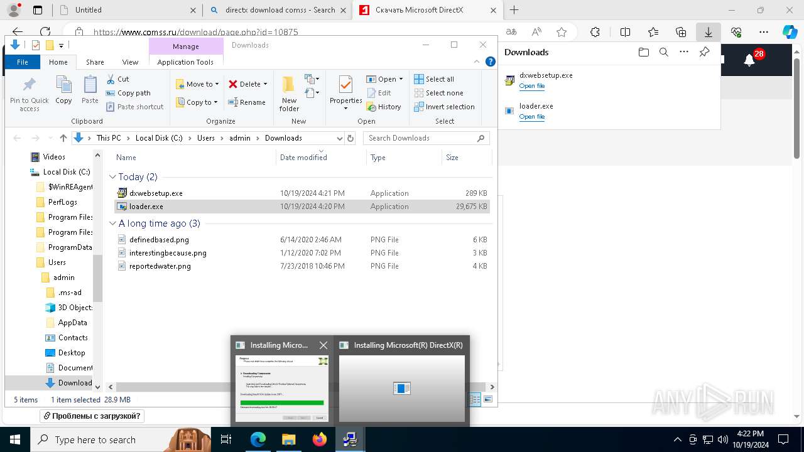Open Firefox from taskbar
The height and width of the screenshot is (452, 804).
coord(320,439)
